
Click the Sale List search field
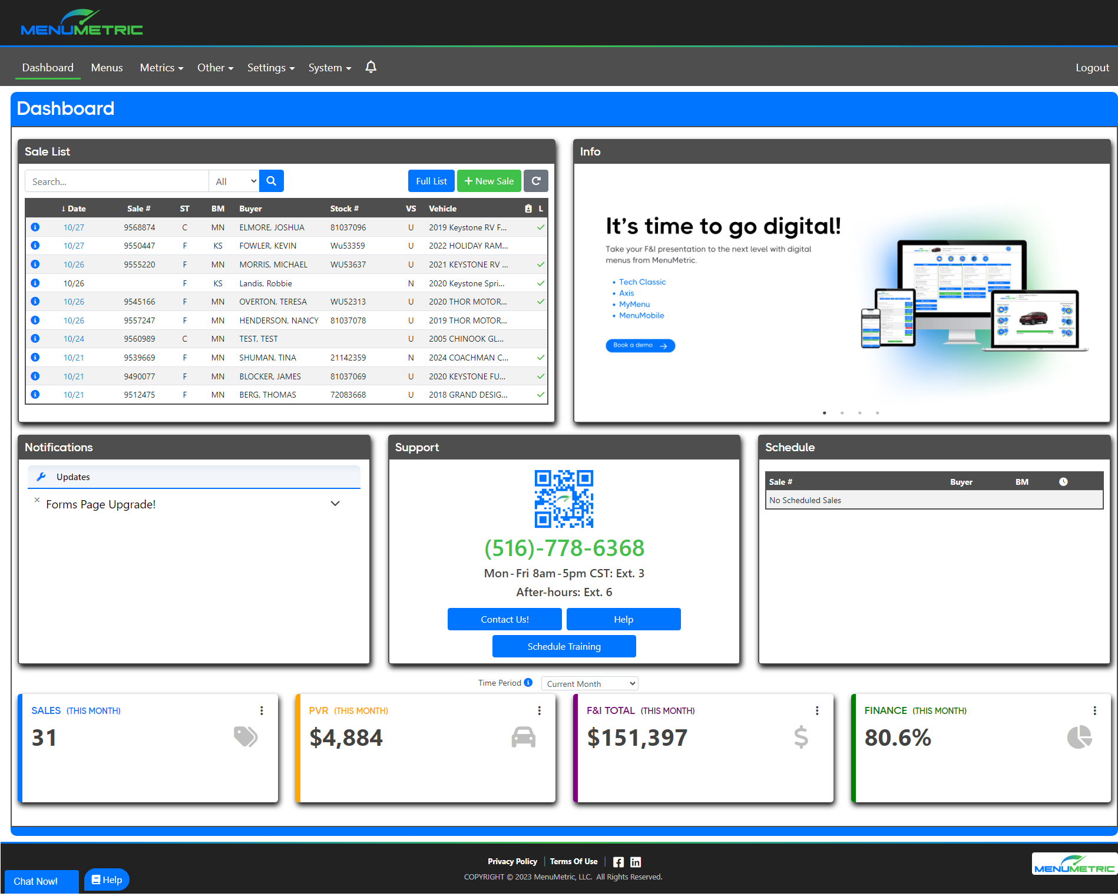click(x=116, y=181)
